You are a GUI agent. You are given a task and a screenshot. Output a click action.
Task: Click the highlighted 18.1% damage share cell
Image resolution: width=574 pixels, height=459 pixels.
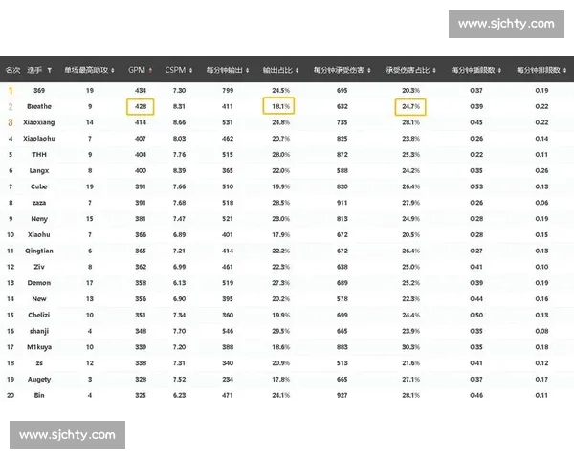[x=279, y=106]
